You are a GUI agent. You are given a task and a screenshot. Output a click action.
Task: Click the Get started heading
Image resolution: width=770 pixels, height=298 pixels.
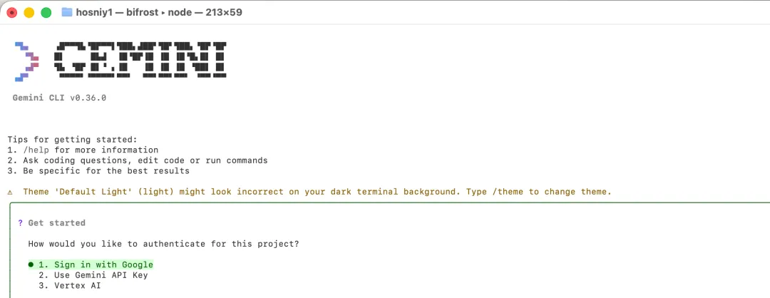point(56,223)
